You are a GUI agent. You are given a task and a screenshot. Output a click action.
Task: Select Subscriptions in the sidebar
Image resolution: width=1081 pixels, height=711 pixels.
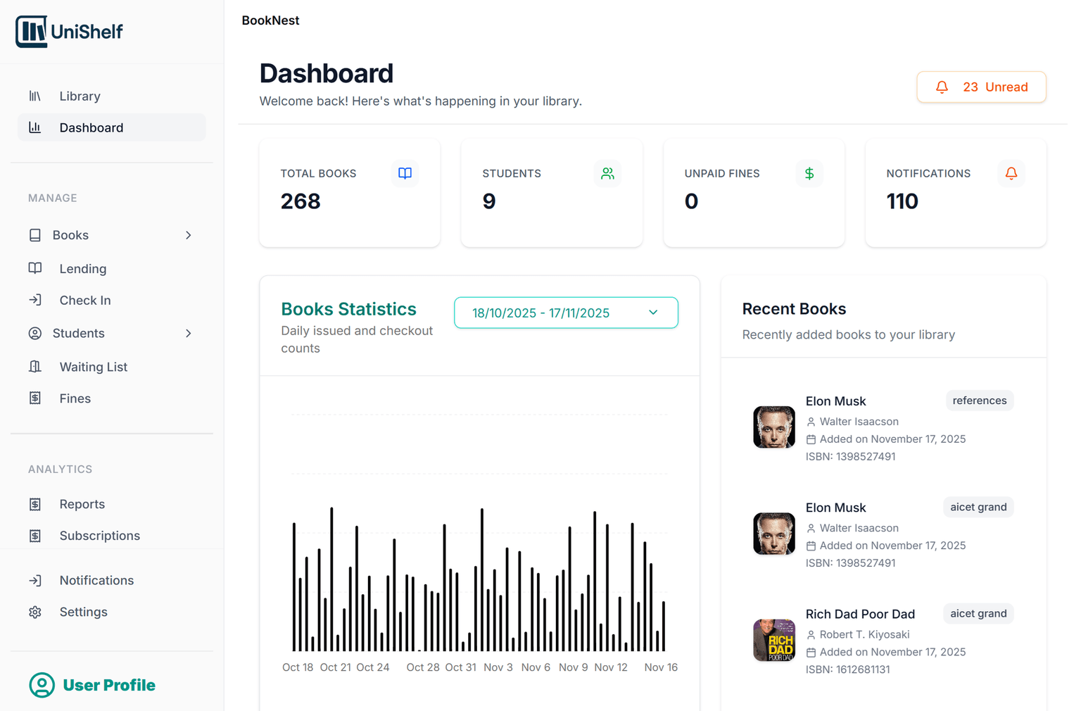[x=99, y=536]
